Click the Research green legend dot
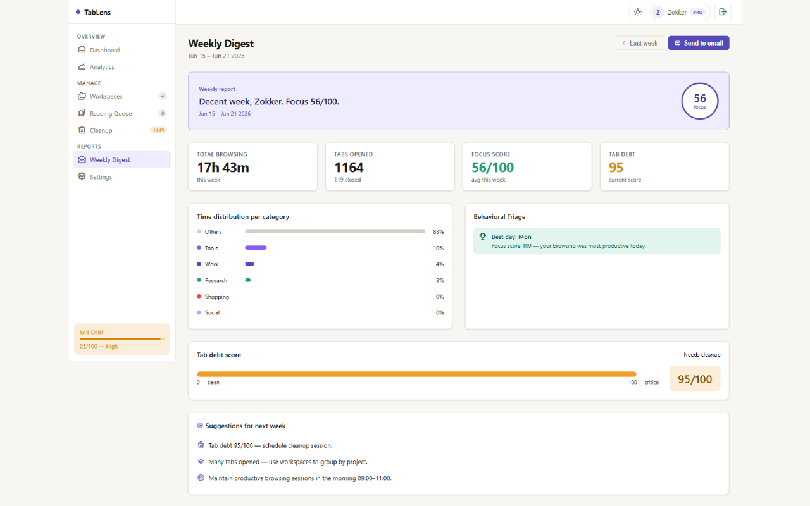 pyautogui.click(x=199, y=280)
